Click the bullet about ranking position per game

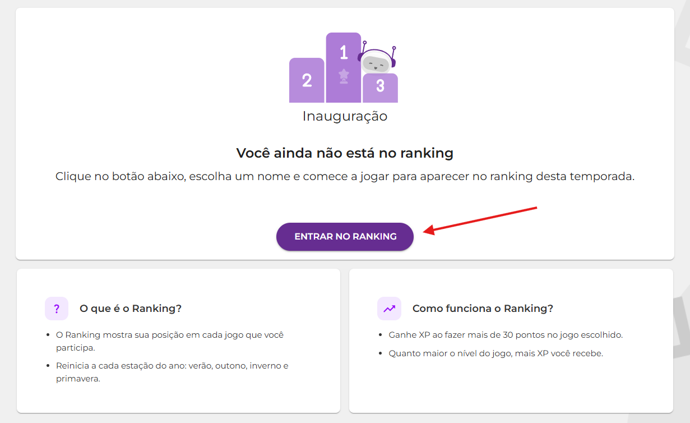pyautogui.click(x=170, y=340)
